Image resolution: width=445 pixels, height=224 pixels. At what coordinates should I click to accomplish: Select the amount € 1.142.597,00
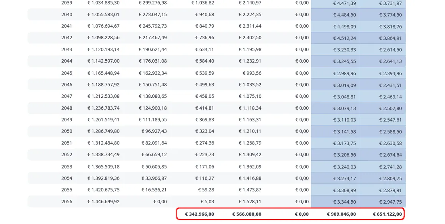pyautogui.click(x=103, y=61)
